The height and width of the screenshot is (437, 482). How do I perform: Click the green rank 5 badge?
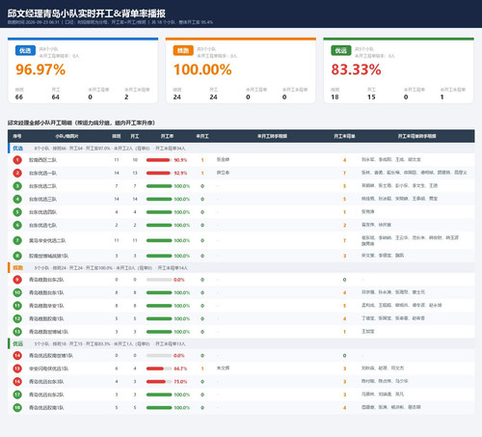[x=17, y=212]
